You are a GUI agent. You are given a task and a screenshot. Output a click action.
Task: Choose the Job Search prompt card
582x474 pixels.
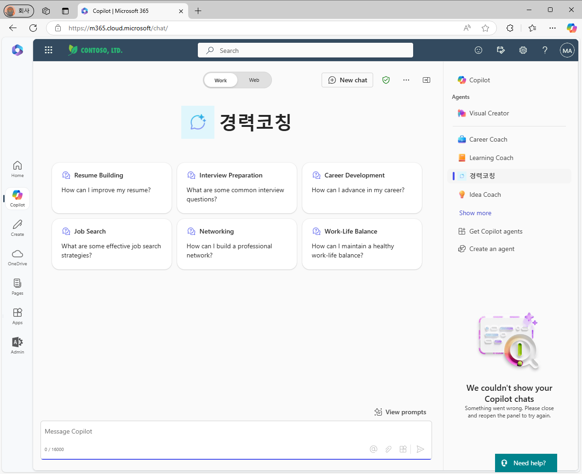tap(112, 244)
